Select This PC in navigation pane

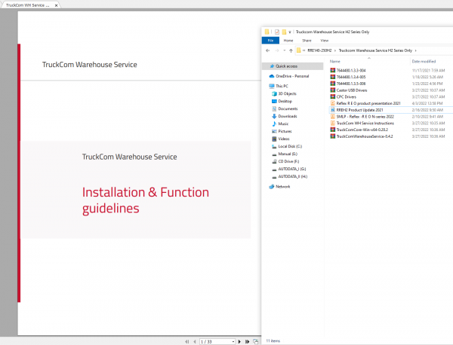click(279, 86)
